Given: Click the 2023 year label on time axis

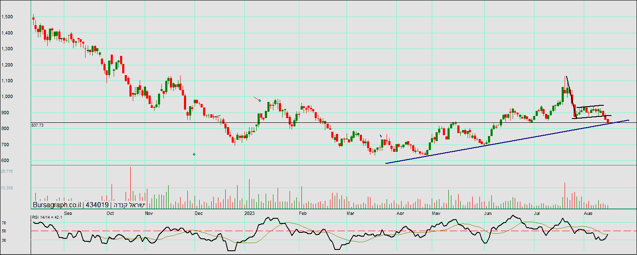Looking at the screenshot, I should [250, 212].
